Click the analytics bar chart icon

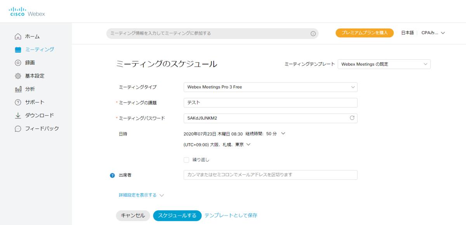pyautogui.click(x=18, y=89)
